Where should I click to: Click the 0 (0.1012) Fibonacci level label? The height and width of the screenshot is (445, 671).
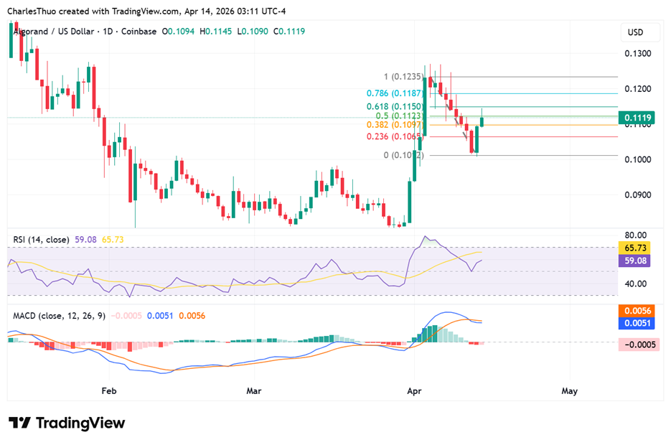(x=404, y=154)
